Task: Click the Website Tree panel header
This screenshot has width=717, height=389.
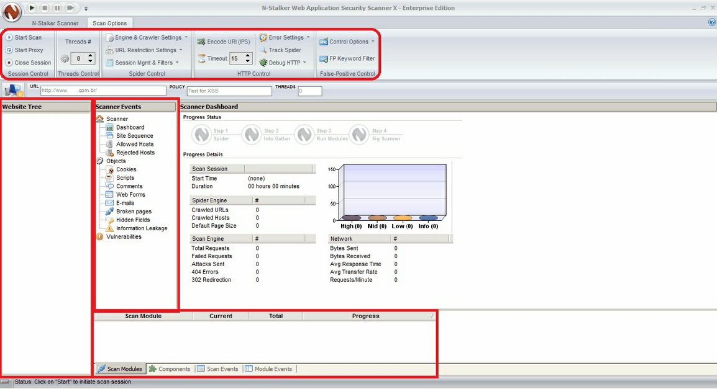Action: [46, 107]
